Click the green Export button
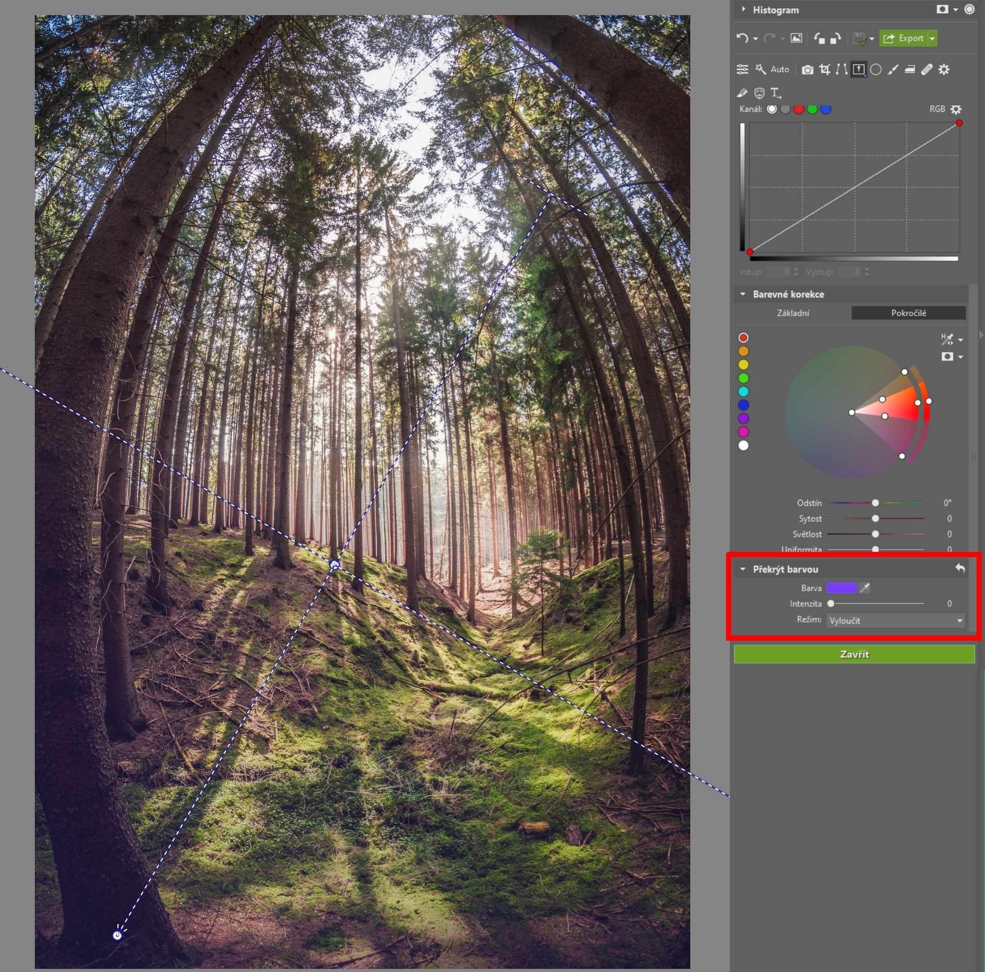The width and height of the screenshot is (985, 972). point(903,38)
